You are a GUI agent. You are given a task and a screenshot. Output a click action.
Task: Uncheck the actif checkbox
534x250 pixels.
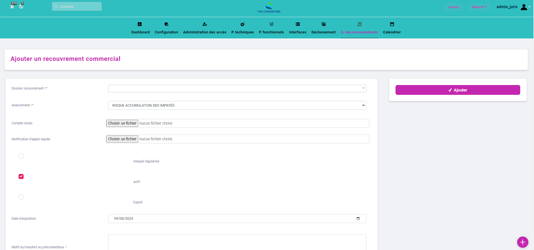click(x=21, y=176)
